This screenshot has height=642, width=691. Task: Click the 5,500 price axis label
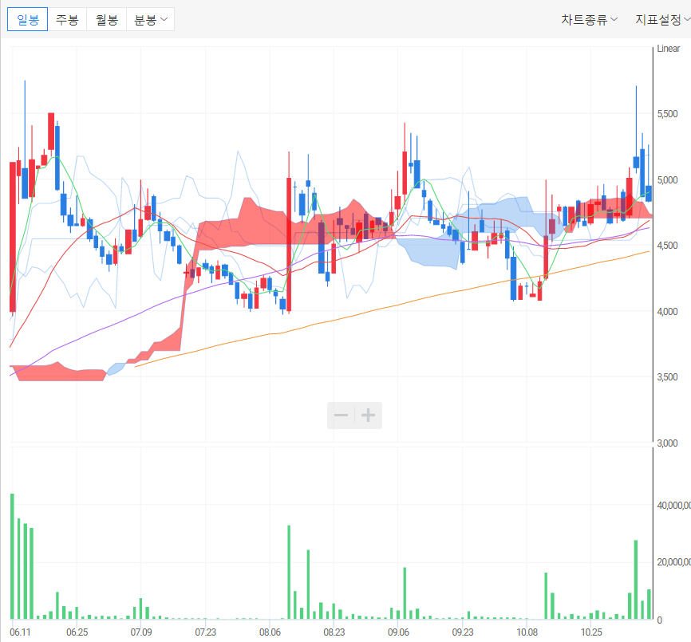pyautogui.click(x=667, y=113)
